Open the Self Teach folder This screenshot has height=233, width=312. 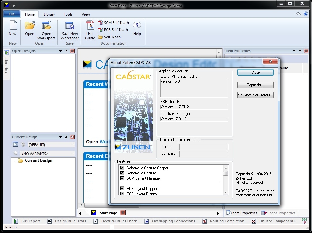coord(109,37)
